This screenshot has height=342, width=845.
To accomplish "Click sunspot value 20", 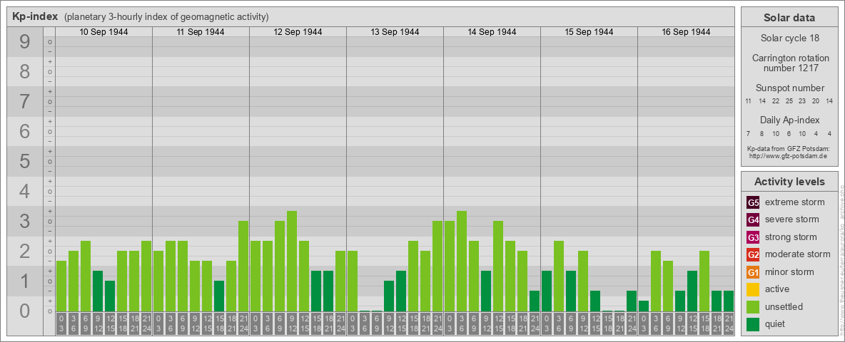I will (815, 101).
